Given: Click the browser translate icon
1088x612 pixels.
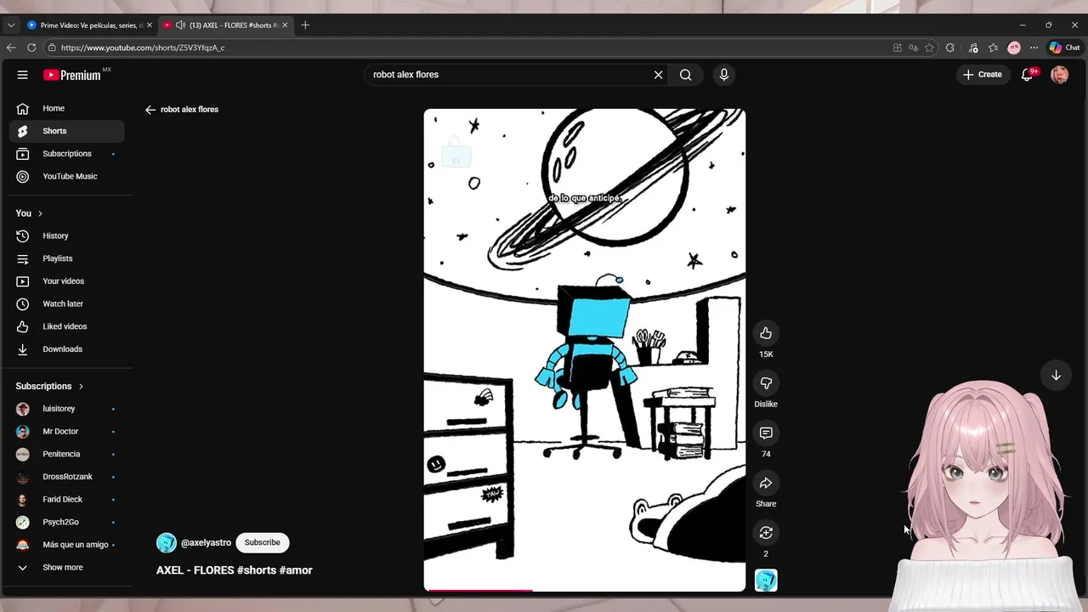Looking at the screenshot, I should click(913, 48).
